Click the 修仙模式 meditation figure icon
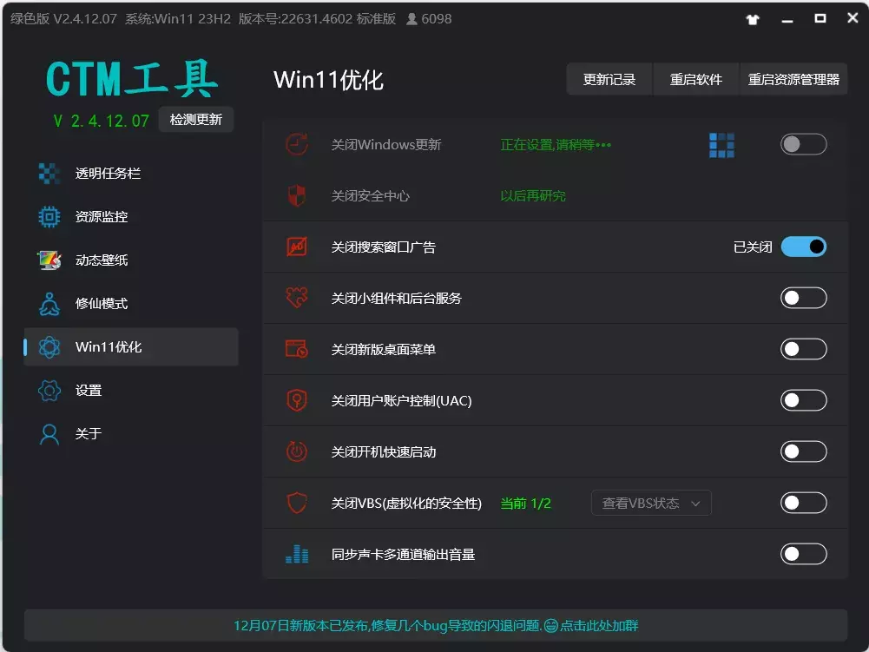Viewport: 869px width, 652px height. point(49,303)
